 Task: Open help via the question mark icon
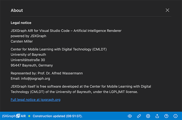coord(166,116)
